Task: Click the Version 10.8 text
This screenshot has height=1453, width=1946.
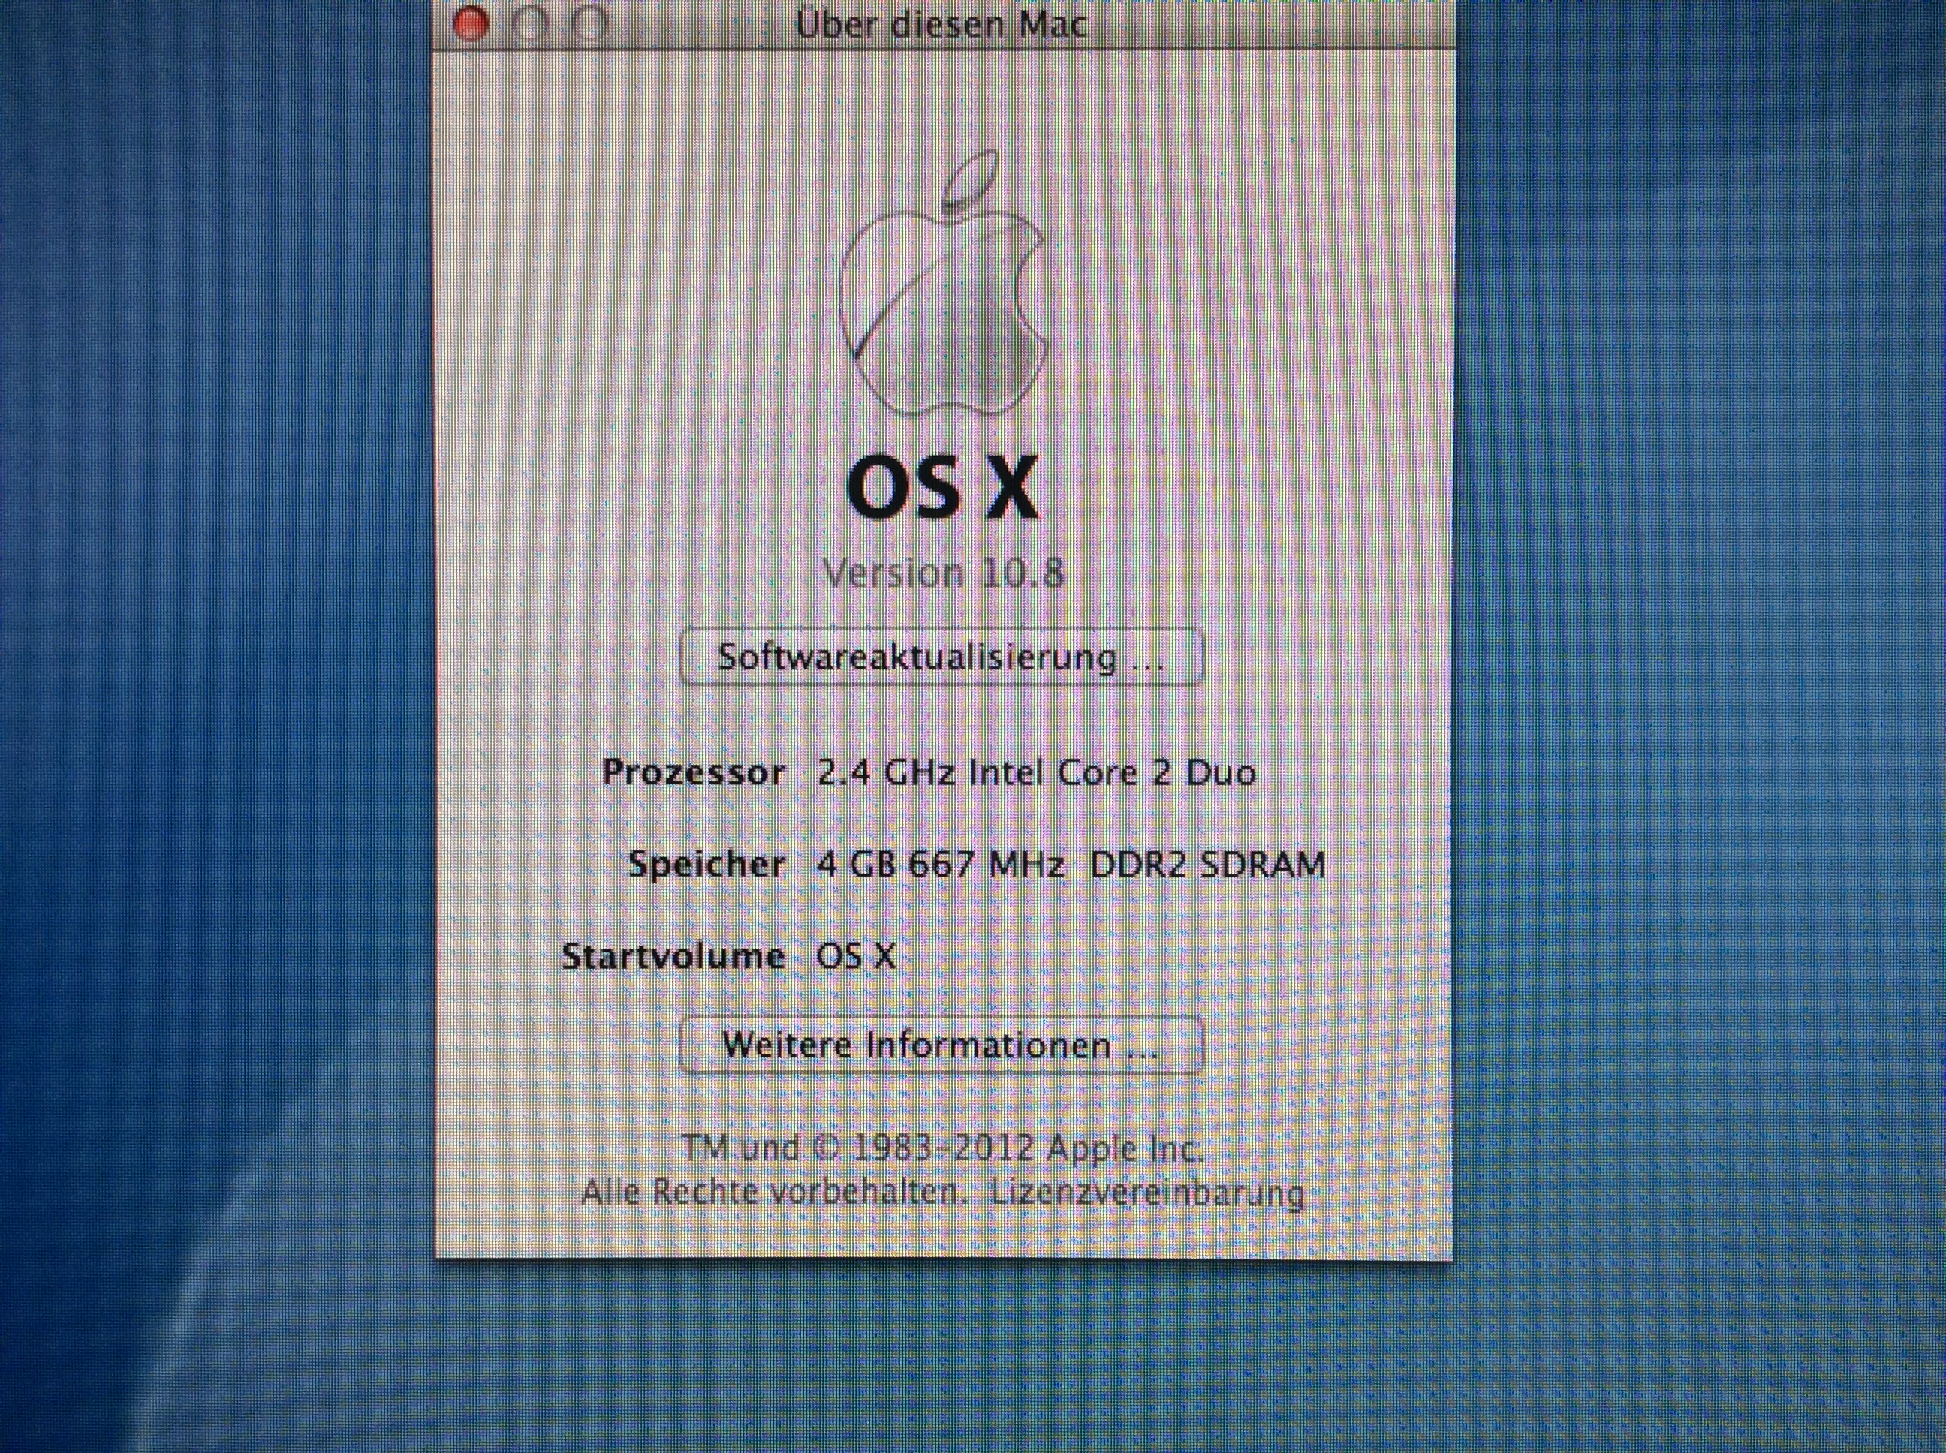Action: coord(943,573)
